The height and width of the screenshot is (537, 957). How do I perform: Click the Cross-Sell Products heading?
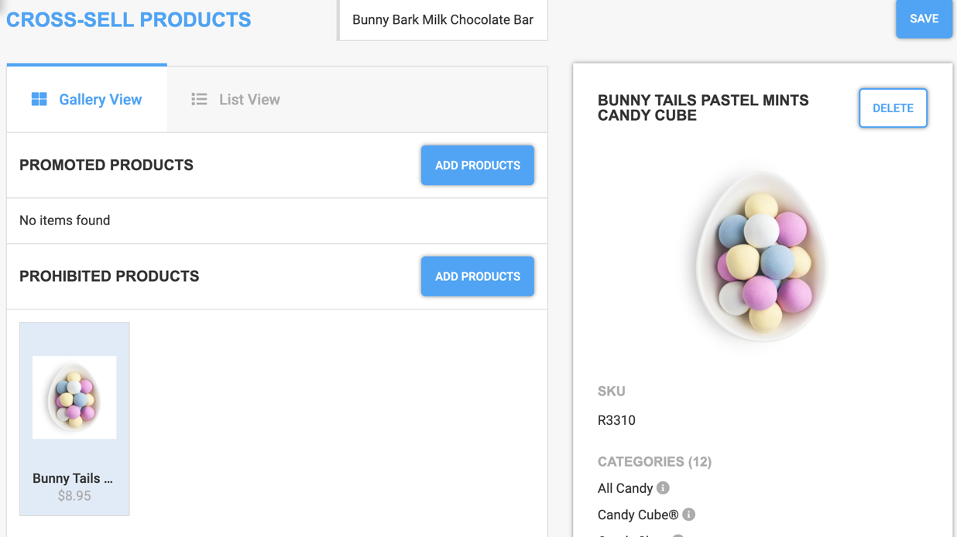click(129, 20)
